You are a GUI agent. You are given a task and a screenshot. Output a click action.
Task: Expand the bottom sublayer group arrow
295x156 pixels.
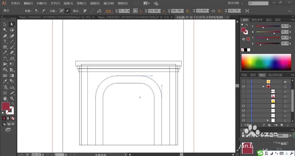tap(268, 120)
